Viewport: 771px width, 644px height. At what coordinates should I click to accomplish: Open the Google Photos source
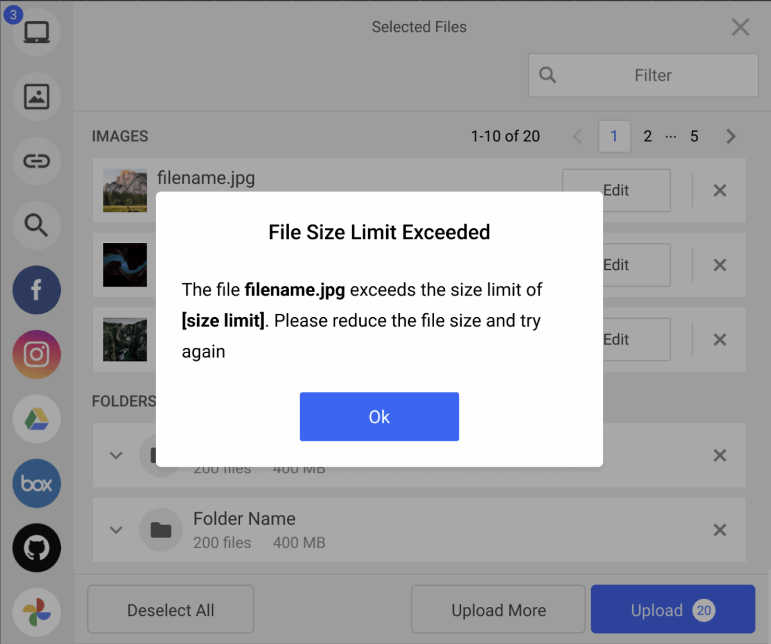[36, 612]
